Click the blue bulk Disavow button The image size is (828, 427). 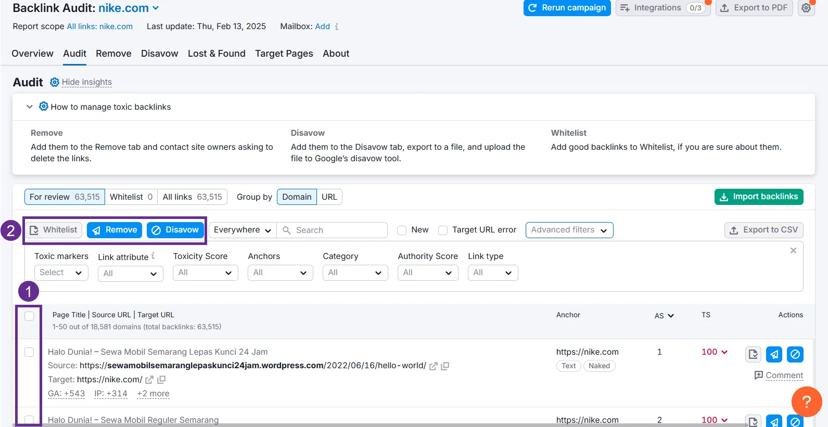point(175,230)
